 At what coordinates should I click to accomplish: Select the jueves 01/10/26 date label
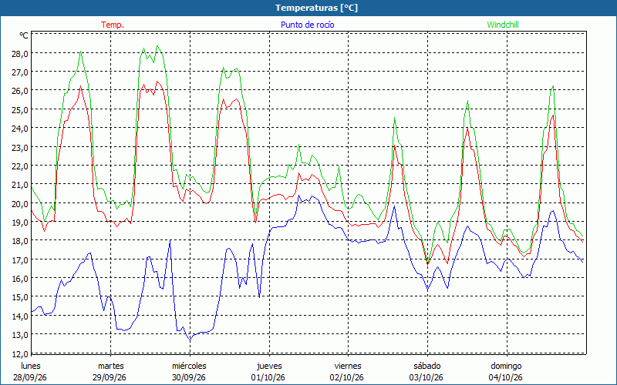coord(268,372)
